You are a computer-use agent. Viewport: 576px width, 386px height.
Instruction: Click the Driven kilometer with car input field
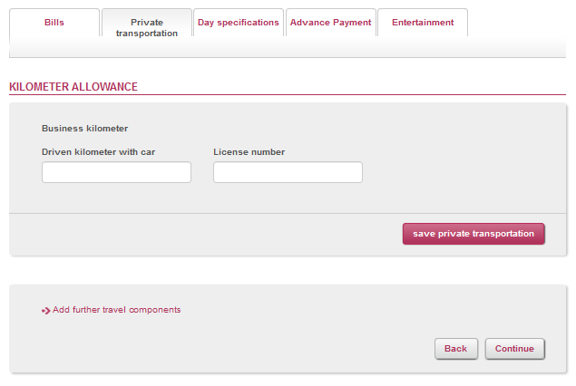(x=116, y=172)
